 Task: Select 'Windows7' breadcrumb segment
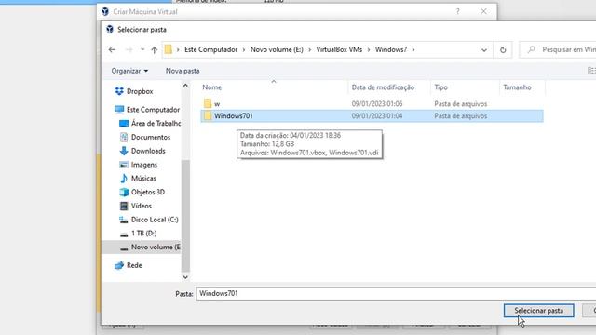click(391, 49)
